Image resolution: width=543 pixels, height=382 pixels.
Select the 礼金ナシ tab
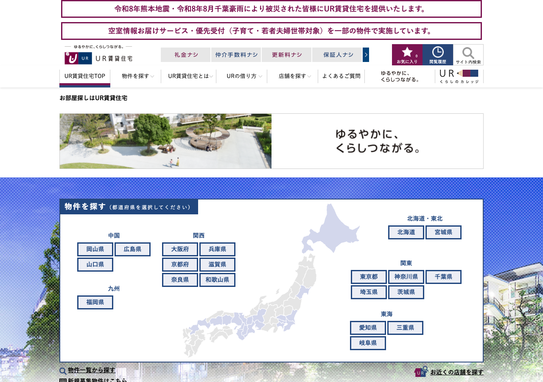tap(185, 55)
